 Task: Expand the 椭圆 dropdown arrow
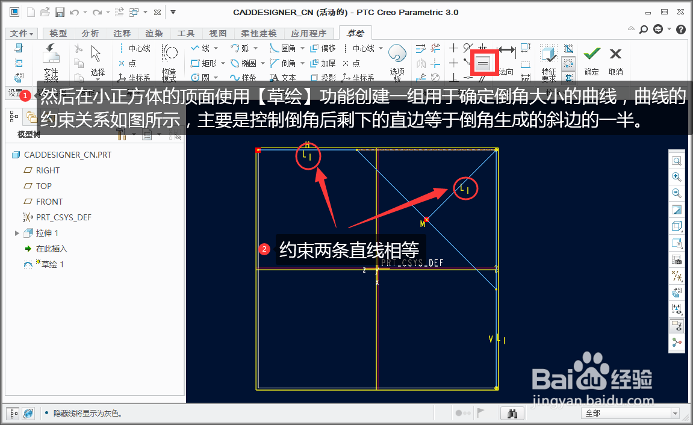tap(263, 63)
